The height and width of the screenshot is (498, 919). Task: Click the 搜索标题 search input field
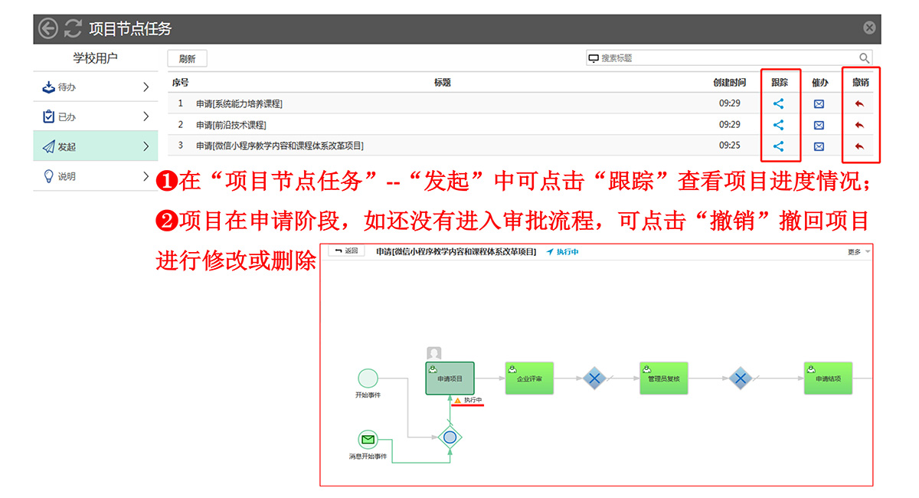[x=720, y=58]
